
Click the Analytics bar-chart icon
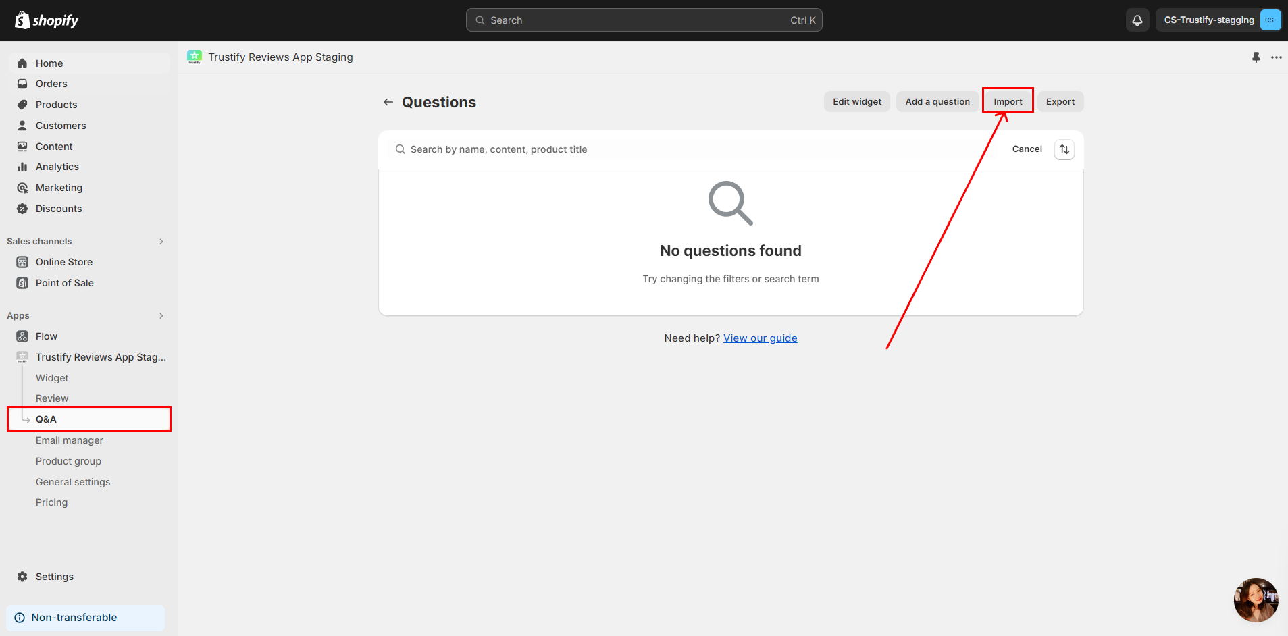(x=22, y=166)
